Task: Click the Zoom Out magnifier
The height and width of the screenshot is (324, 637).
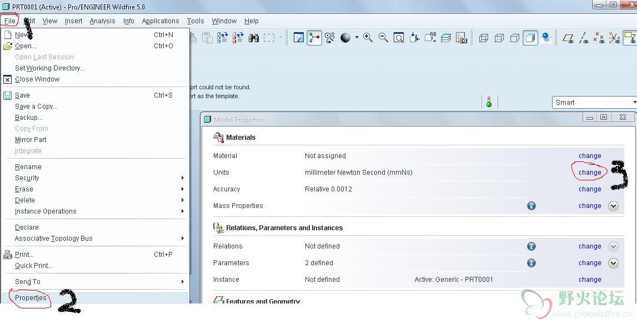Action: (x=383, y=38)
